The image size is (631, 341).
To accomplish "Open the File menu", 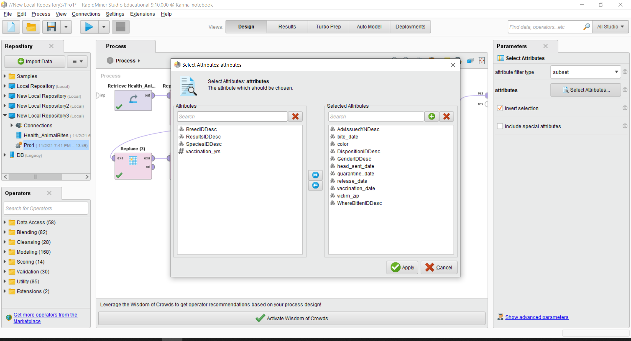I will pos(8,14).
